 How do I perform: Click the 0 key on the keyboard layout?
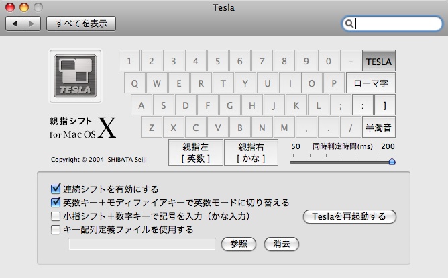coord(329,60)
